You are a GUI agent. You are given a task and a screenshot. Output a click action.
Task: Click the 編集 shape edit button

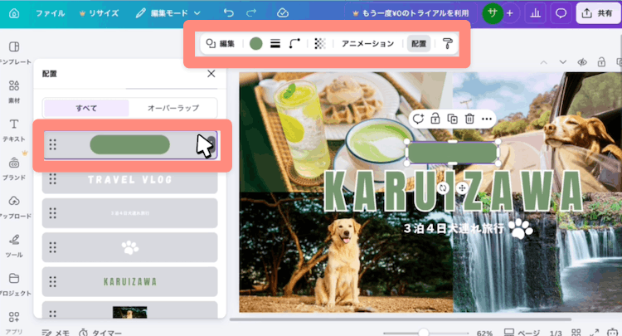coord(221,43)
